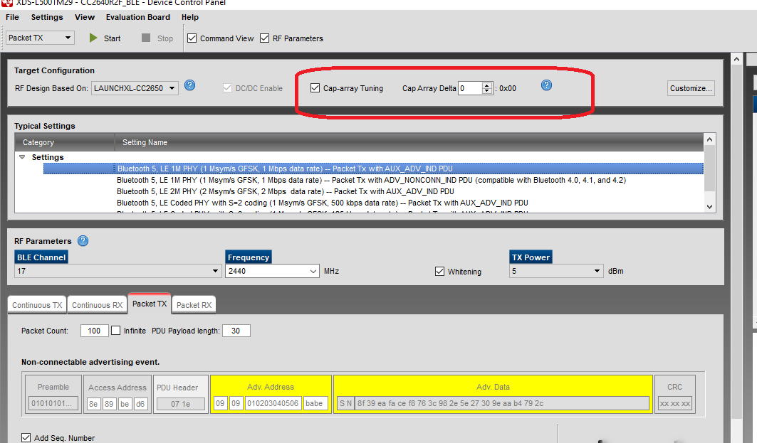
Task: Switch to the Continuous RX tab
Action: click(x=97, y=305)
